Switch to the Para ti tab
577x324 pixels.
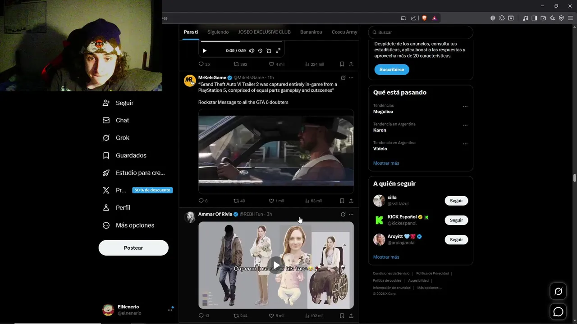coord(191,32)
